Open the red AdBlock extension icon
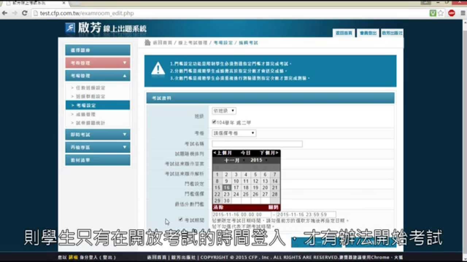The image size is (467, 262). click(x=452, y=13)
